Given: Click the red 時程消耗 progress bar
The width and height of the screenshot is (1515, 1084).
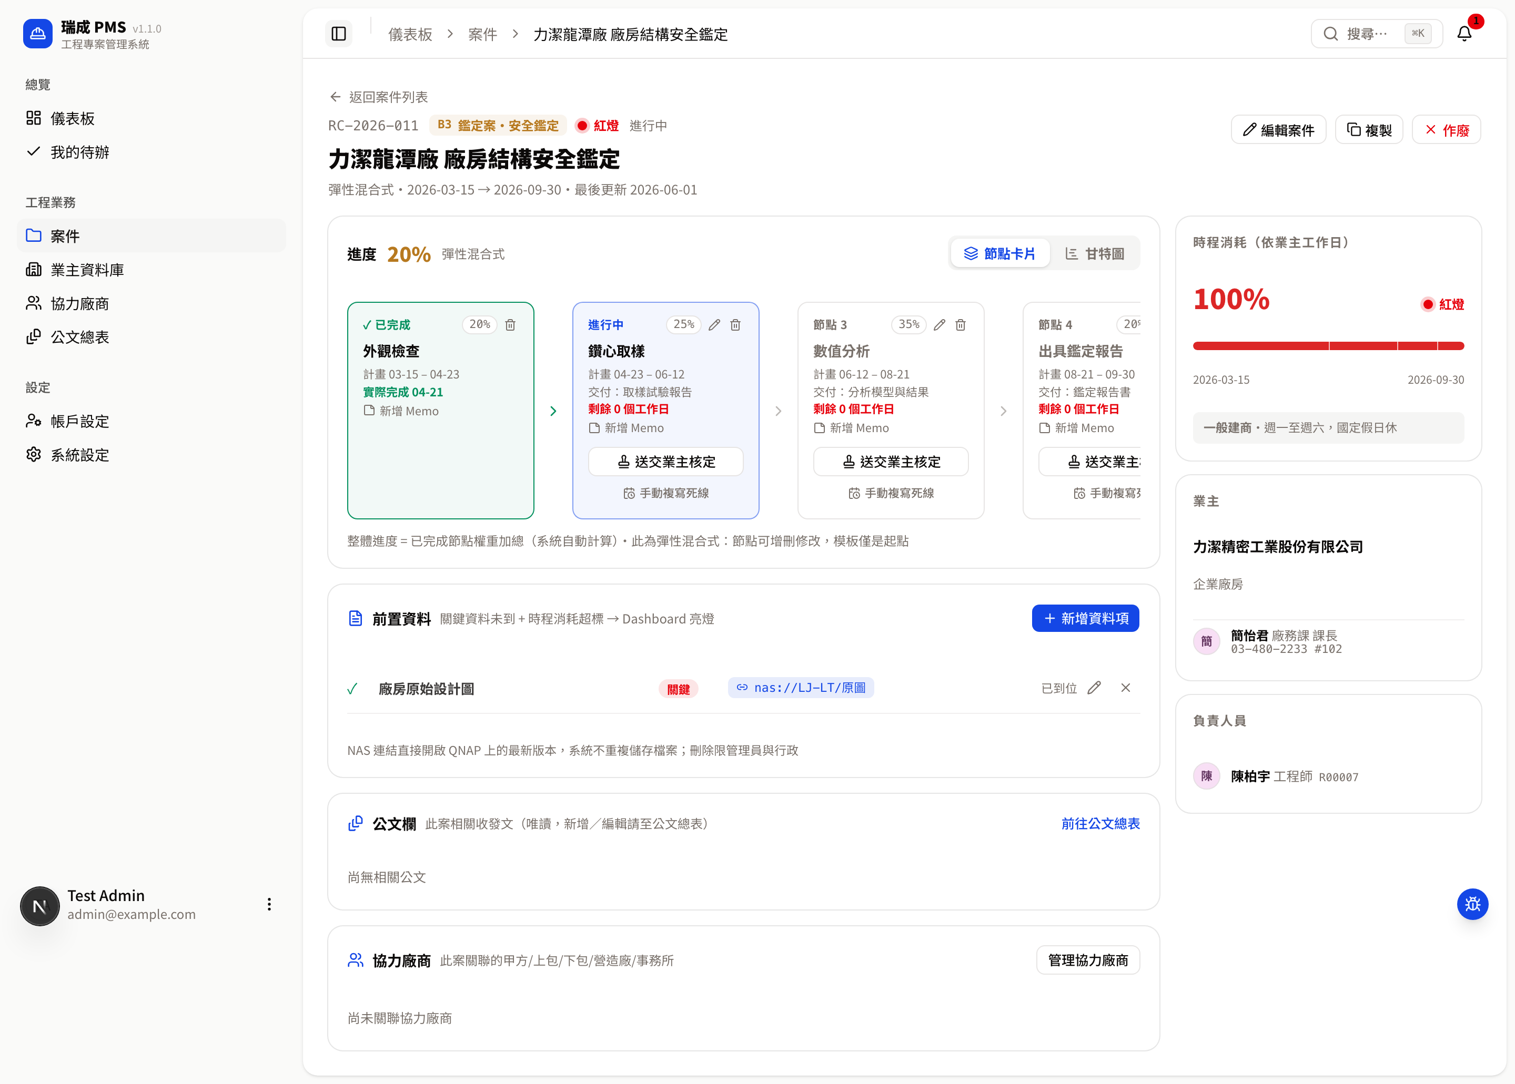Looking at the screenshot, I should point(1328,346).
